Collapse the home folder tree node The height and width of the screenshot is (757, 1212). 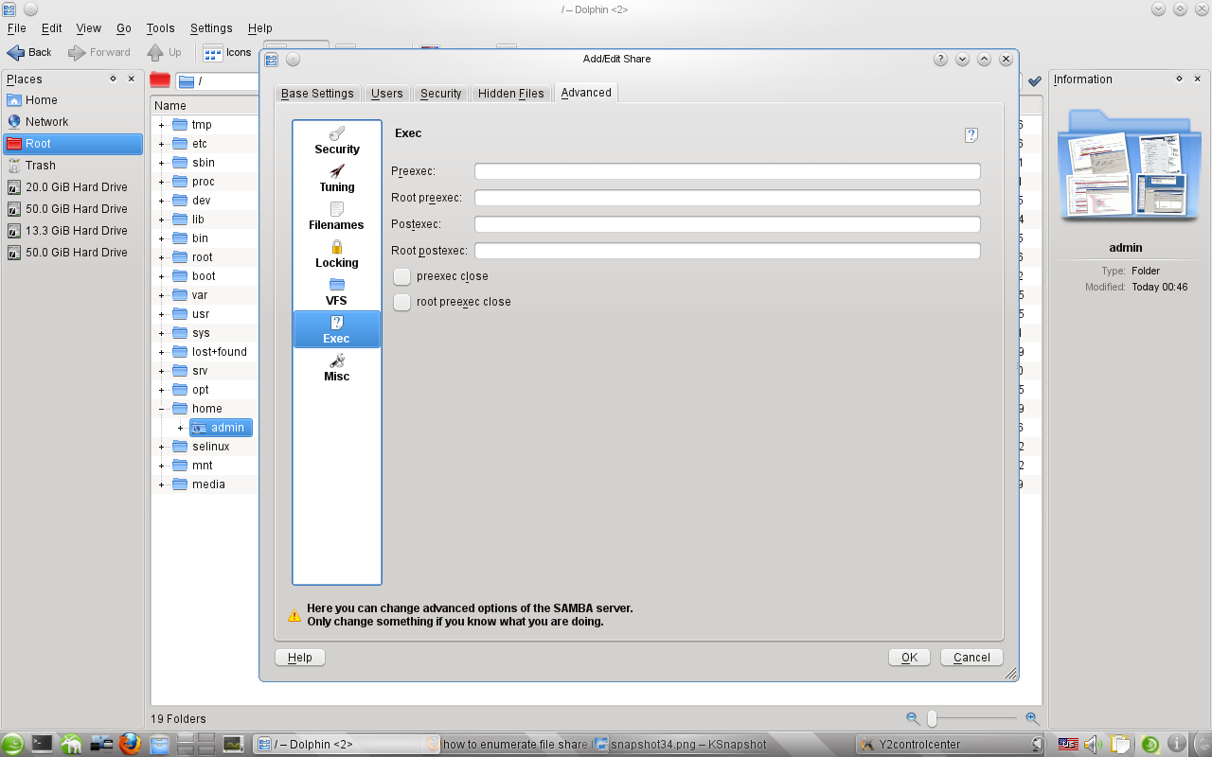pos(161,409)
